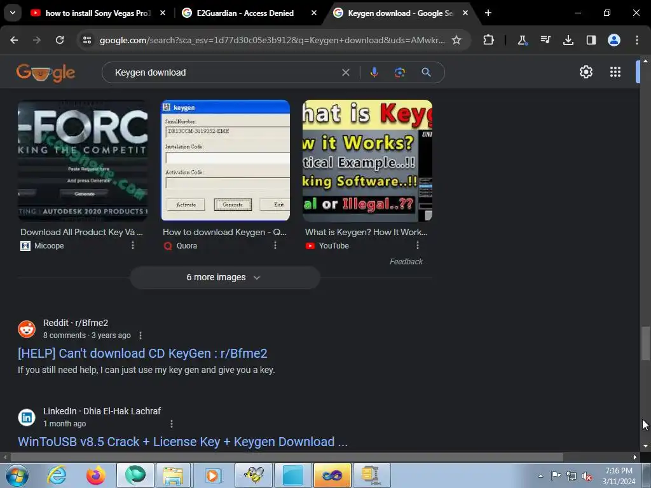This screenshot has height=488, width=651.
Task: Go to Google home via logo
Action: point(46,72)
